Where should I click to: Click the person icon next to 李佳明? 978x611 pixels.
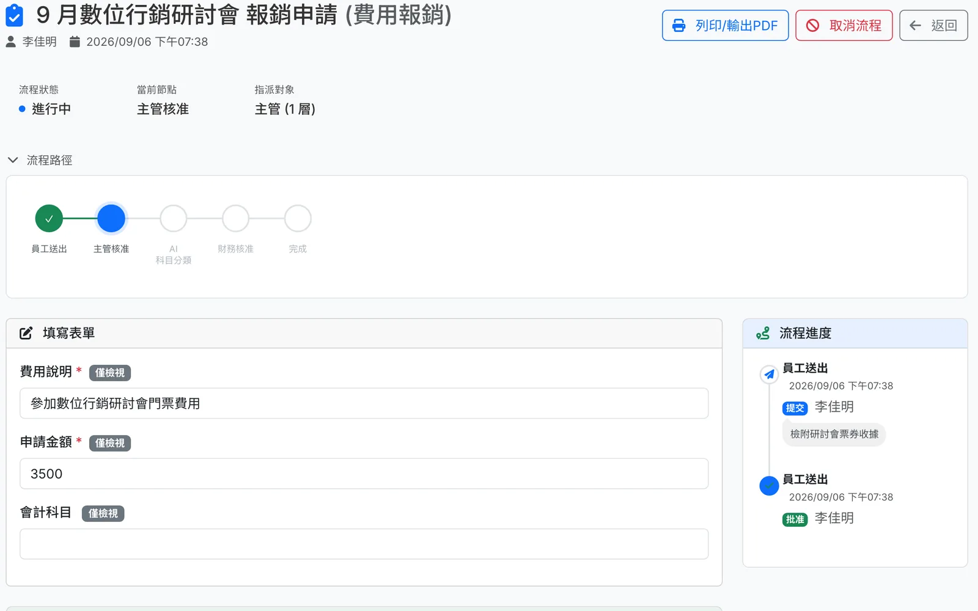(10, 42)
